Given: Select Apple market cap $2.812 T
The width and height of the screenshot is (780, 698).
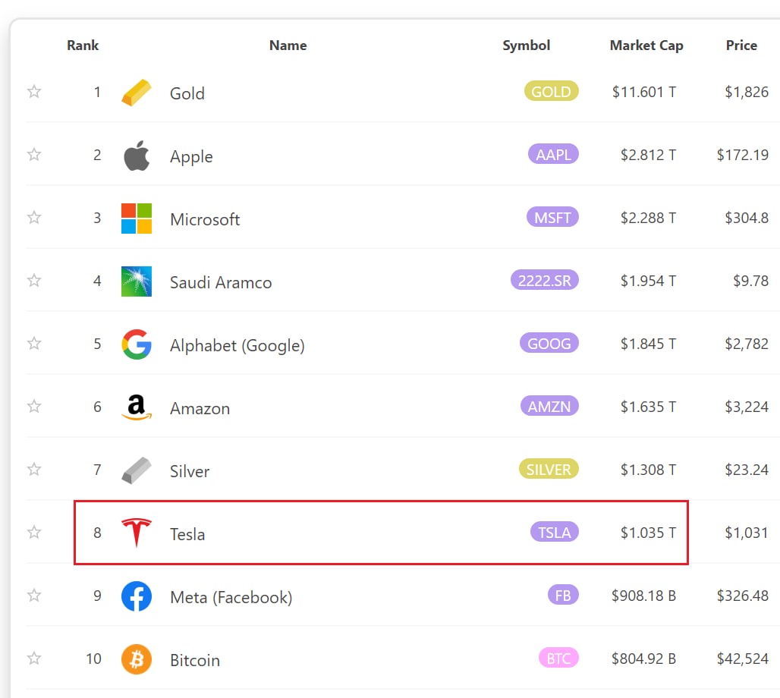Looking at the screenshot, I should click(x=648, y=155).
